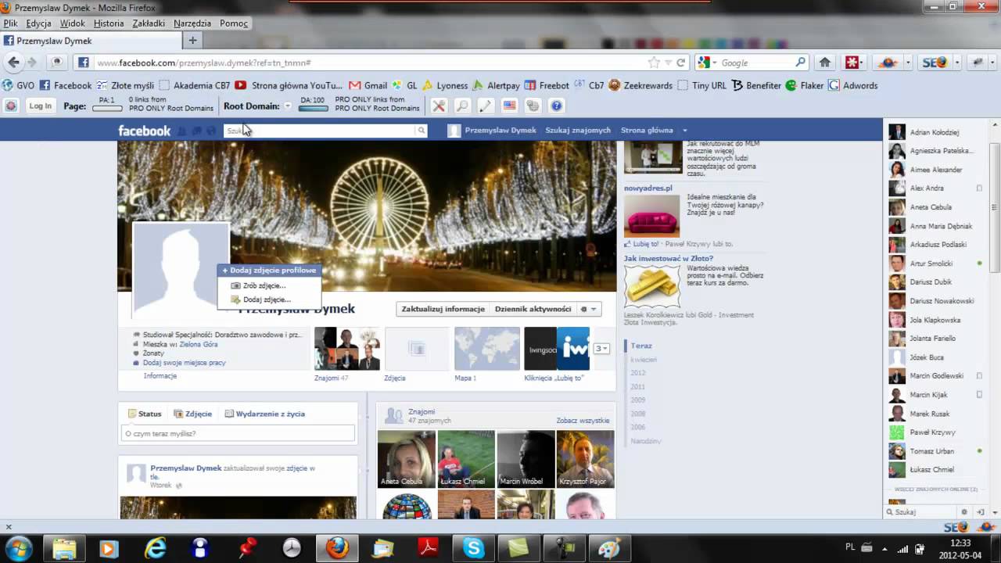
Task: Select Zrób zdjęcie menu option
Action: click(264, 285)
